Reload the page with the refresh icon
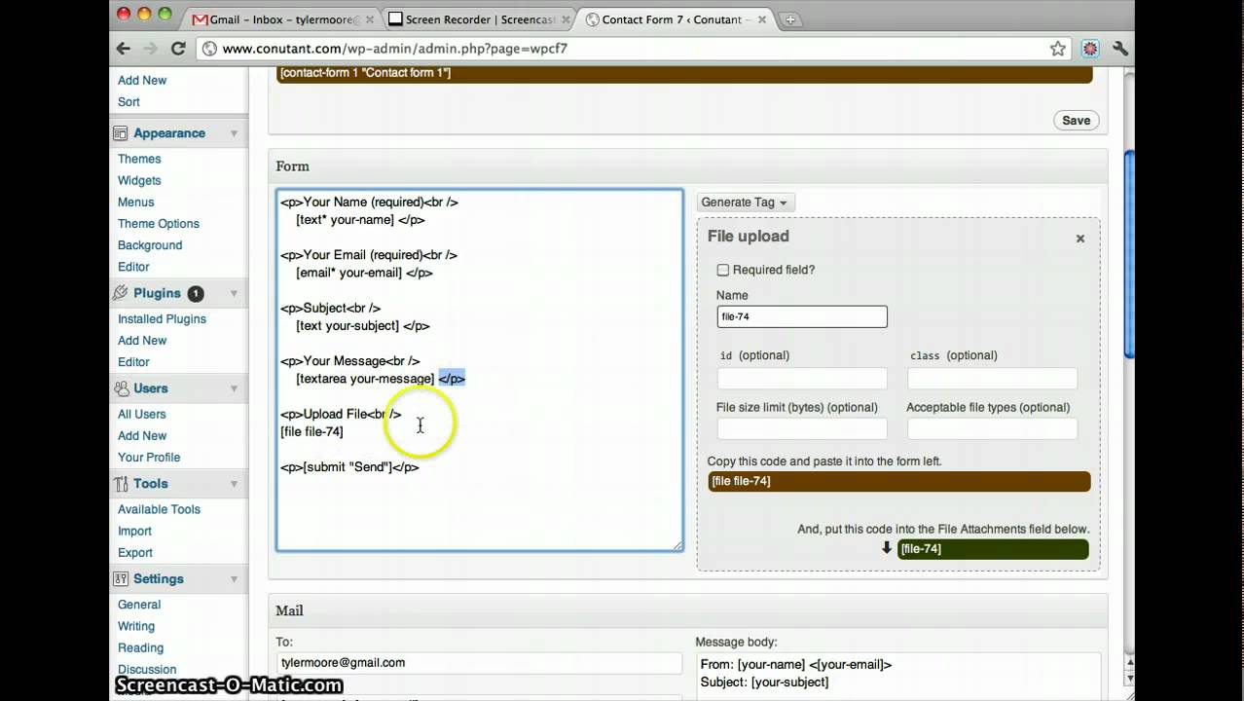The height and width of the screenshot is (701, 1244). click(178, 48)
